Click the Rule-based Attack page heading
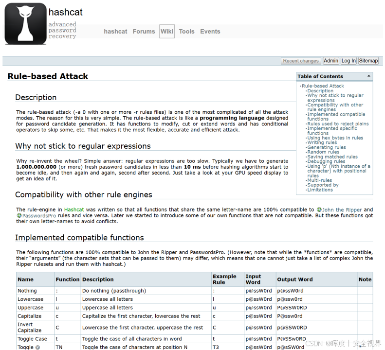This screenshot has height=350, width=385. (x=48, y=76)
